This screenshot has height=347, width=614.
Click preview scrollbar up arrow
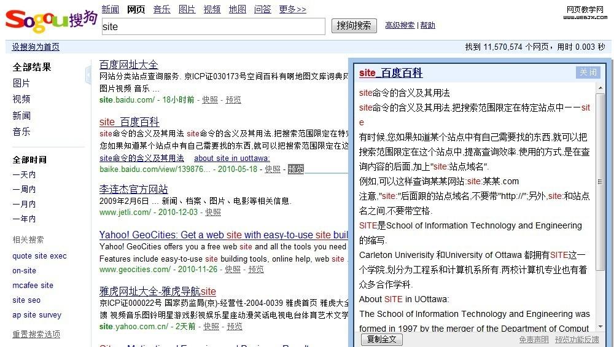(x=600, y=88)
